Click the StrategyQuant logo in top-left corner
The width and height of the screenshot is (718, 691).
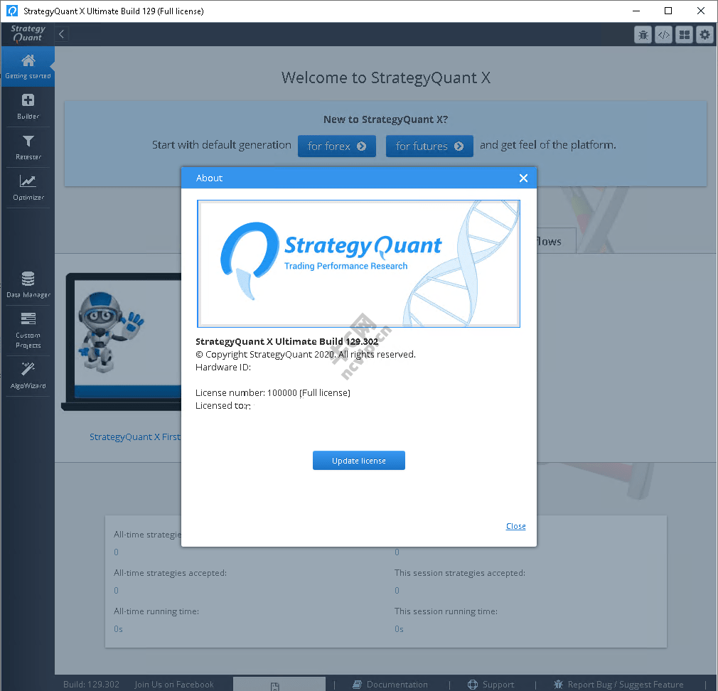tap(28, 33)
